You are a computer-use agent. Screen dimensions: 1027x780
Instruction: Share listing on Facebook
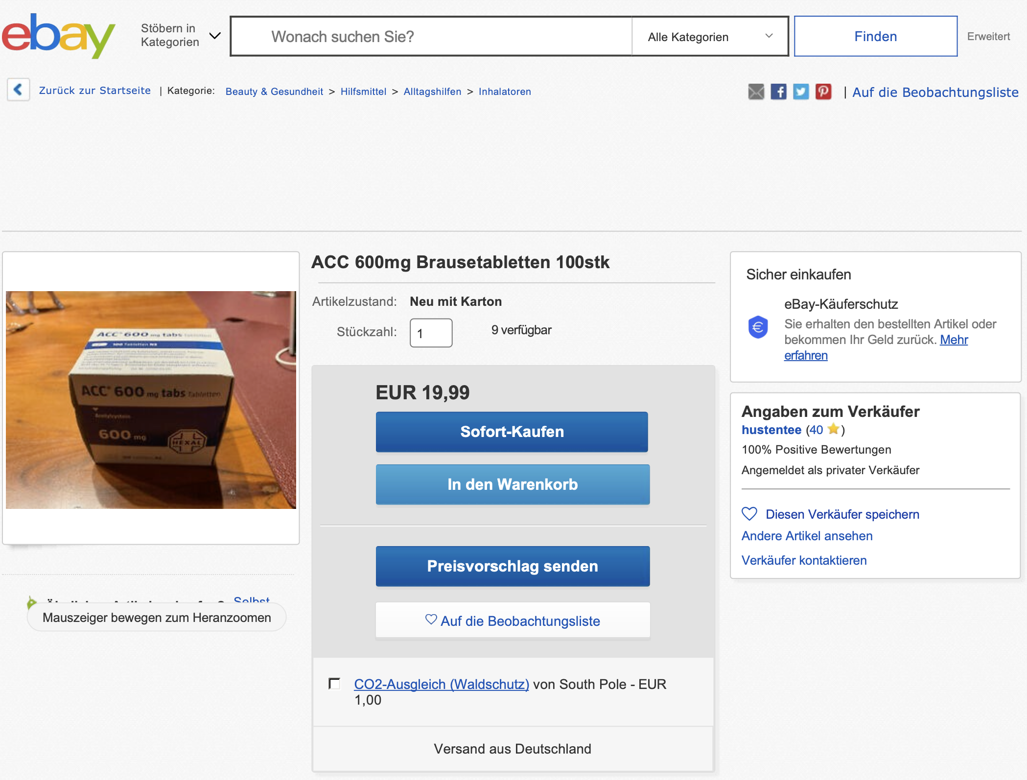tap(778, 92)
